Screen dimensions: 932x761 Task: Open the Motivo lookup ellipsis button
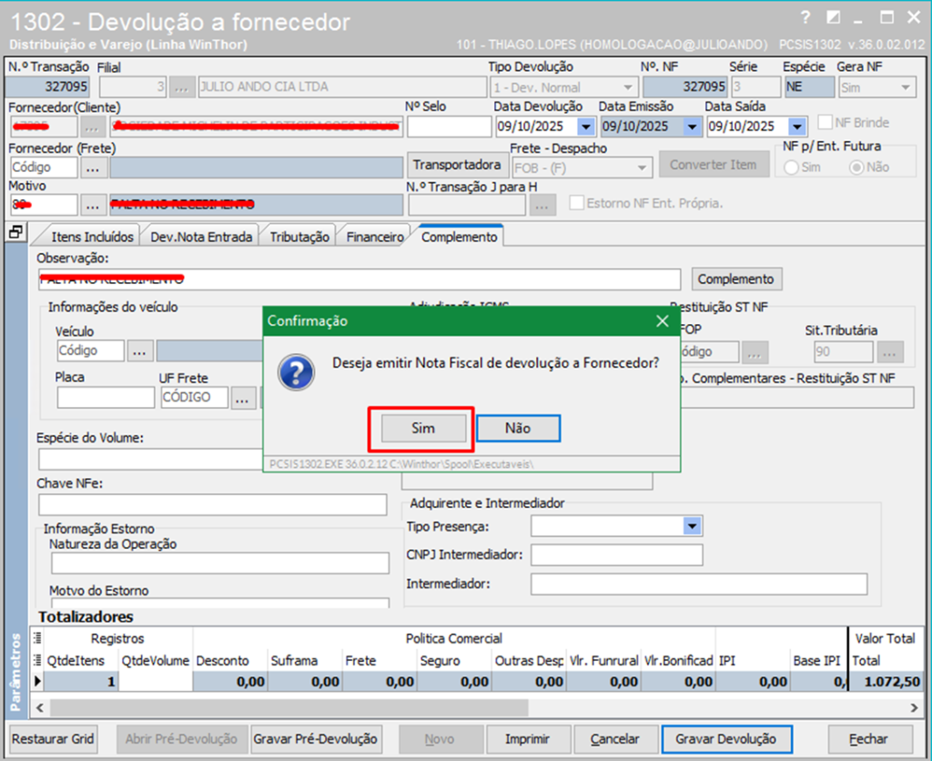93,204
